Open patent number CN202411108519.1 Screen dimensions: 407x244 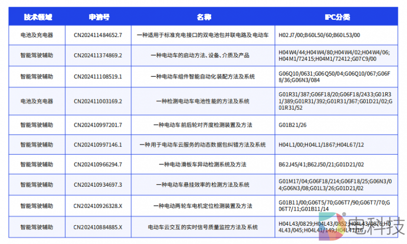98,77
